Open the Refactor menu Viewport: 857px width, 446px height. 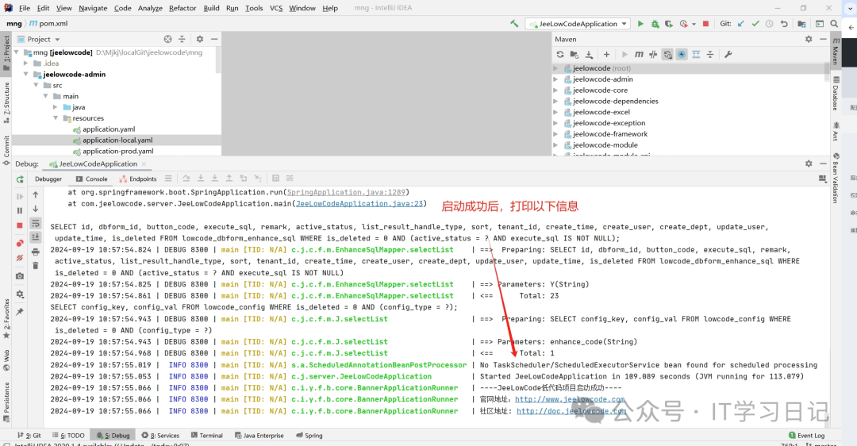[x=183, y=8]
